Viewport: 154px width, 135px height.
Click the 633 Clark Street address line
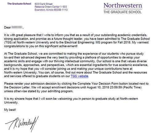[x=43, y=4]
